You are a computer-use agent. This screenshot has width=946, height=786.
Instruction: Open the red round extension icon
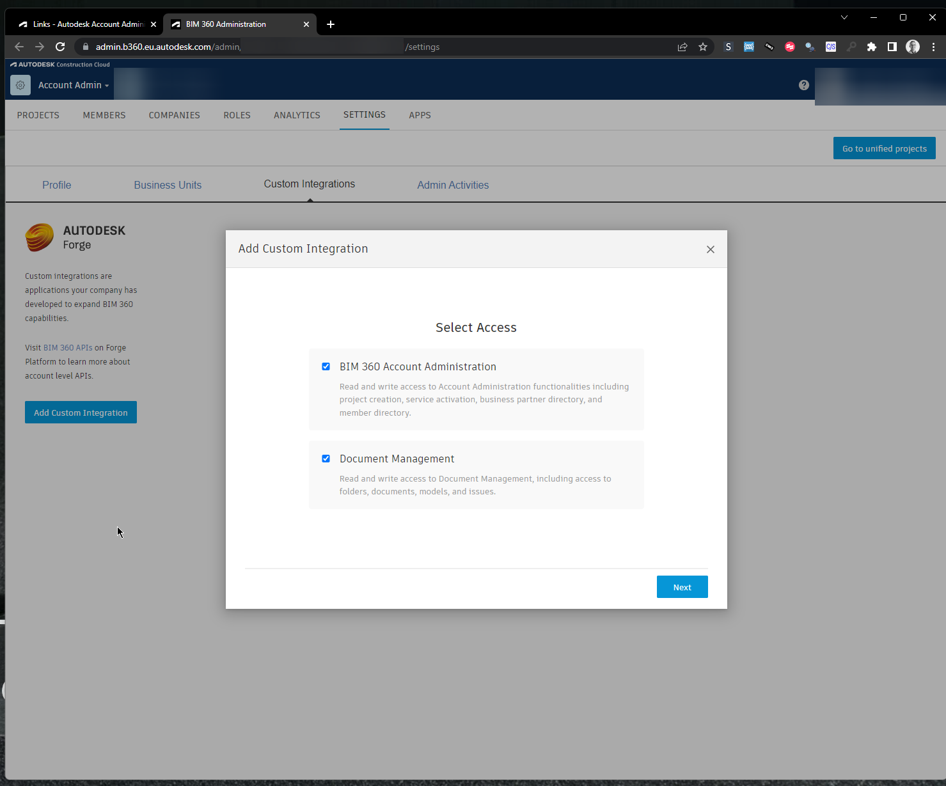tap(790, 47)
